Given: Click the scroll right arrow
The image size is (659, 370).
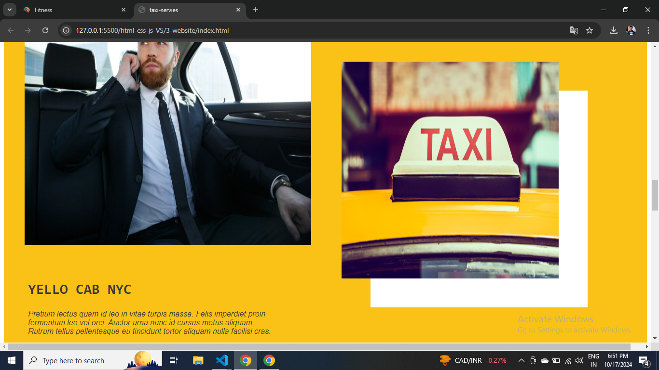Looking at the screenshot, I should [647, 347].
